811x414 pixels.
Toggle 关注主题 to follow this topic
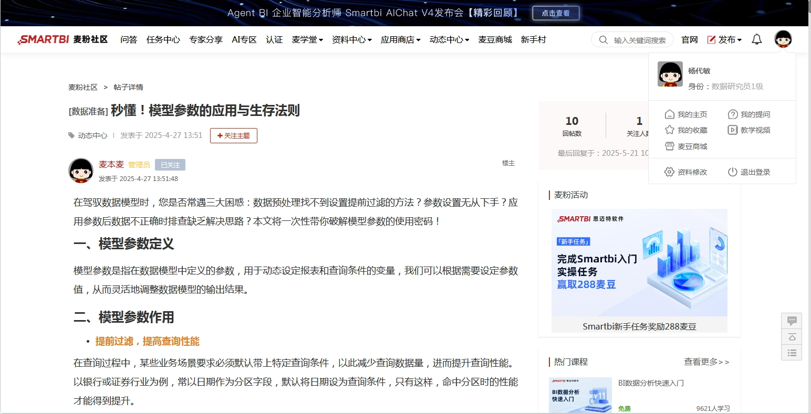234,135
